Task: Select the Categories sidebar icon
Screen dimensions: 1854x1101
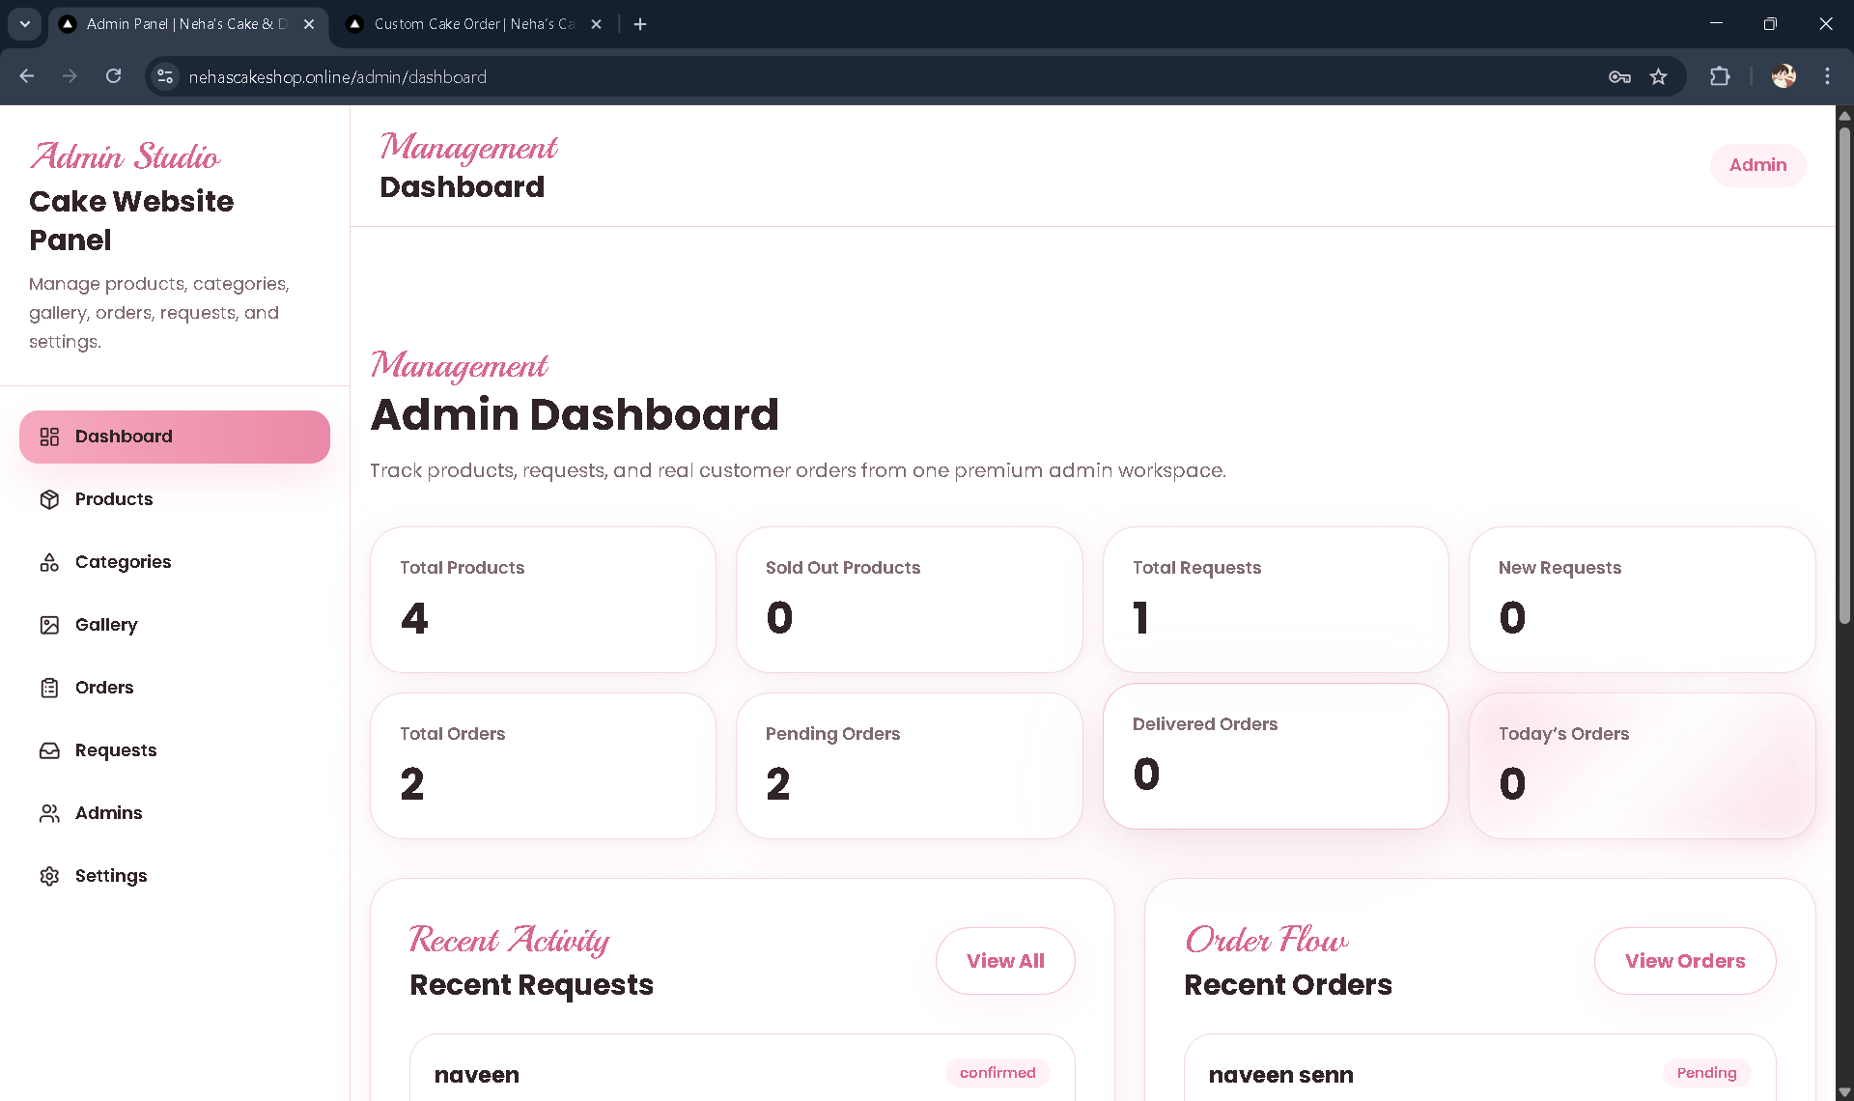Action: [51, 562]
